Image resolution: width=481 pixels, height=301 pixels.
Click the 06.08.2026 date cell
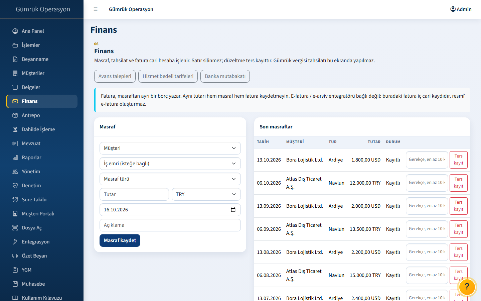(269, 275)
